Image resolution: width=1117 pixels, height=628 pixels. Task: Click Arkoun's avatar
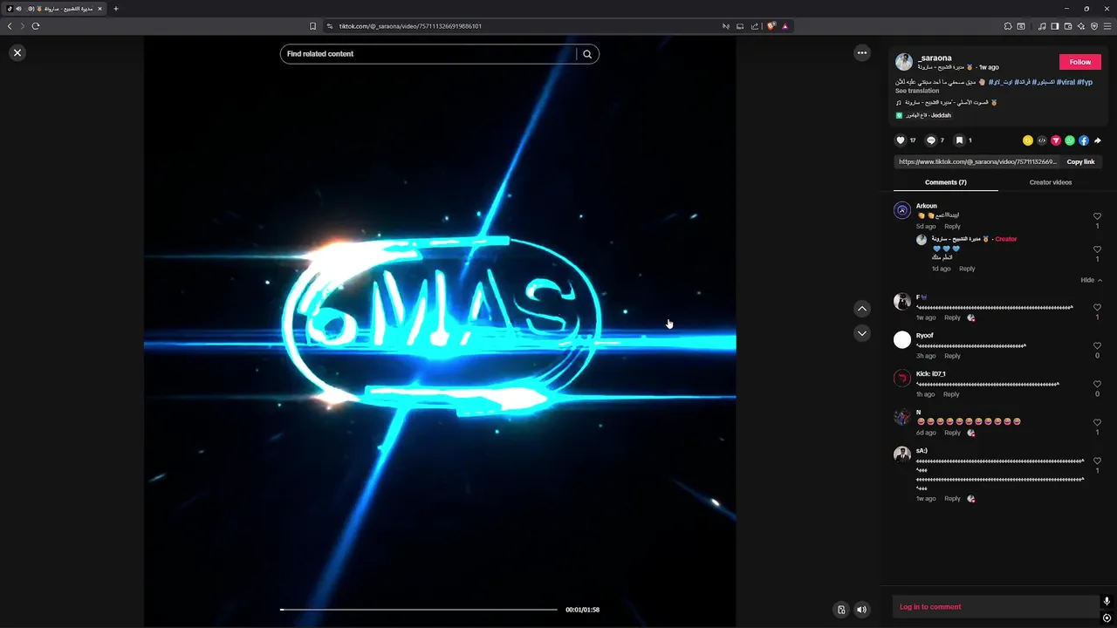(x=902, y=210)
